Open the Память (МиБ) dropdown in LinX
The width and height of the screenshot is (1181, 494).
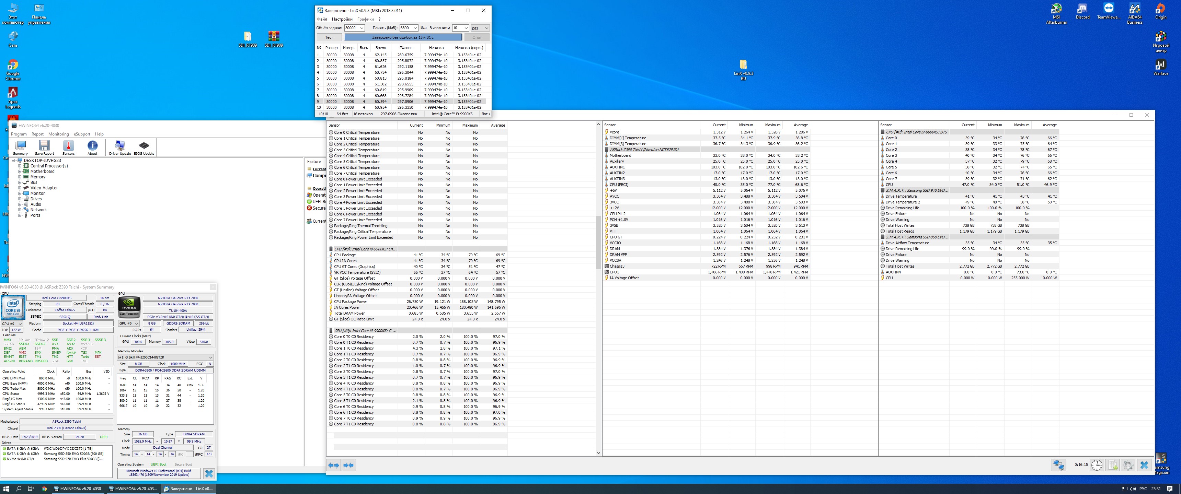tap(415, 28)
